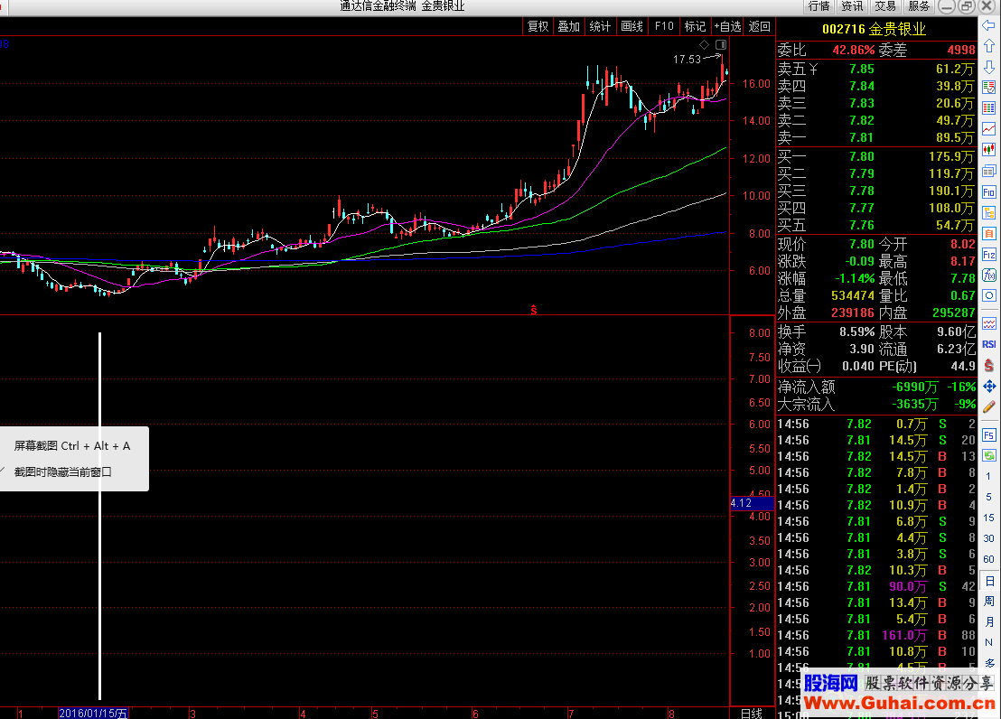The height and width of the screenshot is (719, 1001).
Task: Click the 买五 price 7.76
Action: click(862, 225)
